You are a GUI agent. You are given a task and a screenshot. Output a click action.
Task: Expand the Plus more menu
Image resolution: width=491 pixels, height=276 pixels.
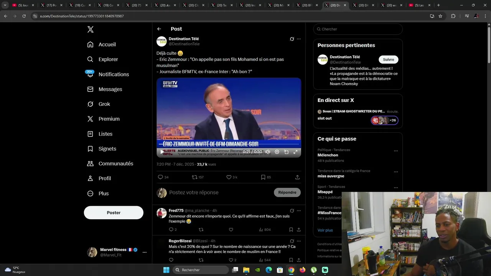[x=98, y=193]
